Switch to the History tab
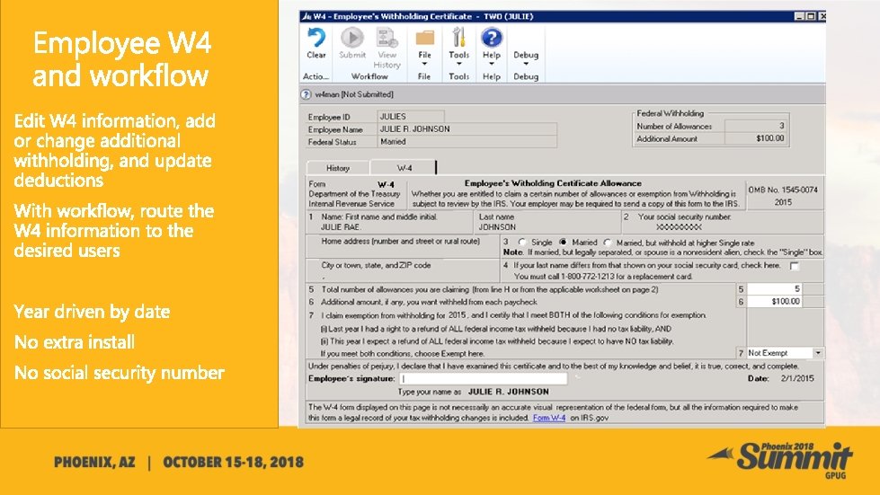 pos(338,168)
